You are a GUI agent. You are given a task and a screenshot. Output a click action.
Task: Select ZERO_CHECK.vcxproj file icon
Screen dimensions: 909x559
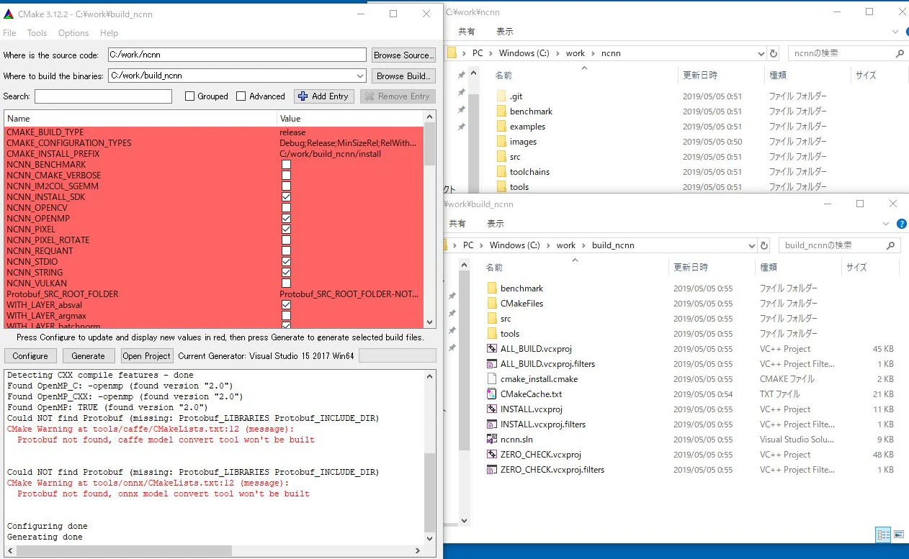click(x=493, y=455)
